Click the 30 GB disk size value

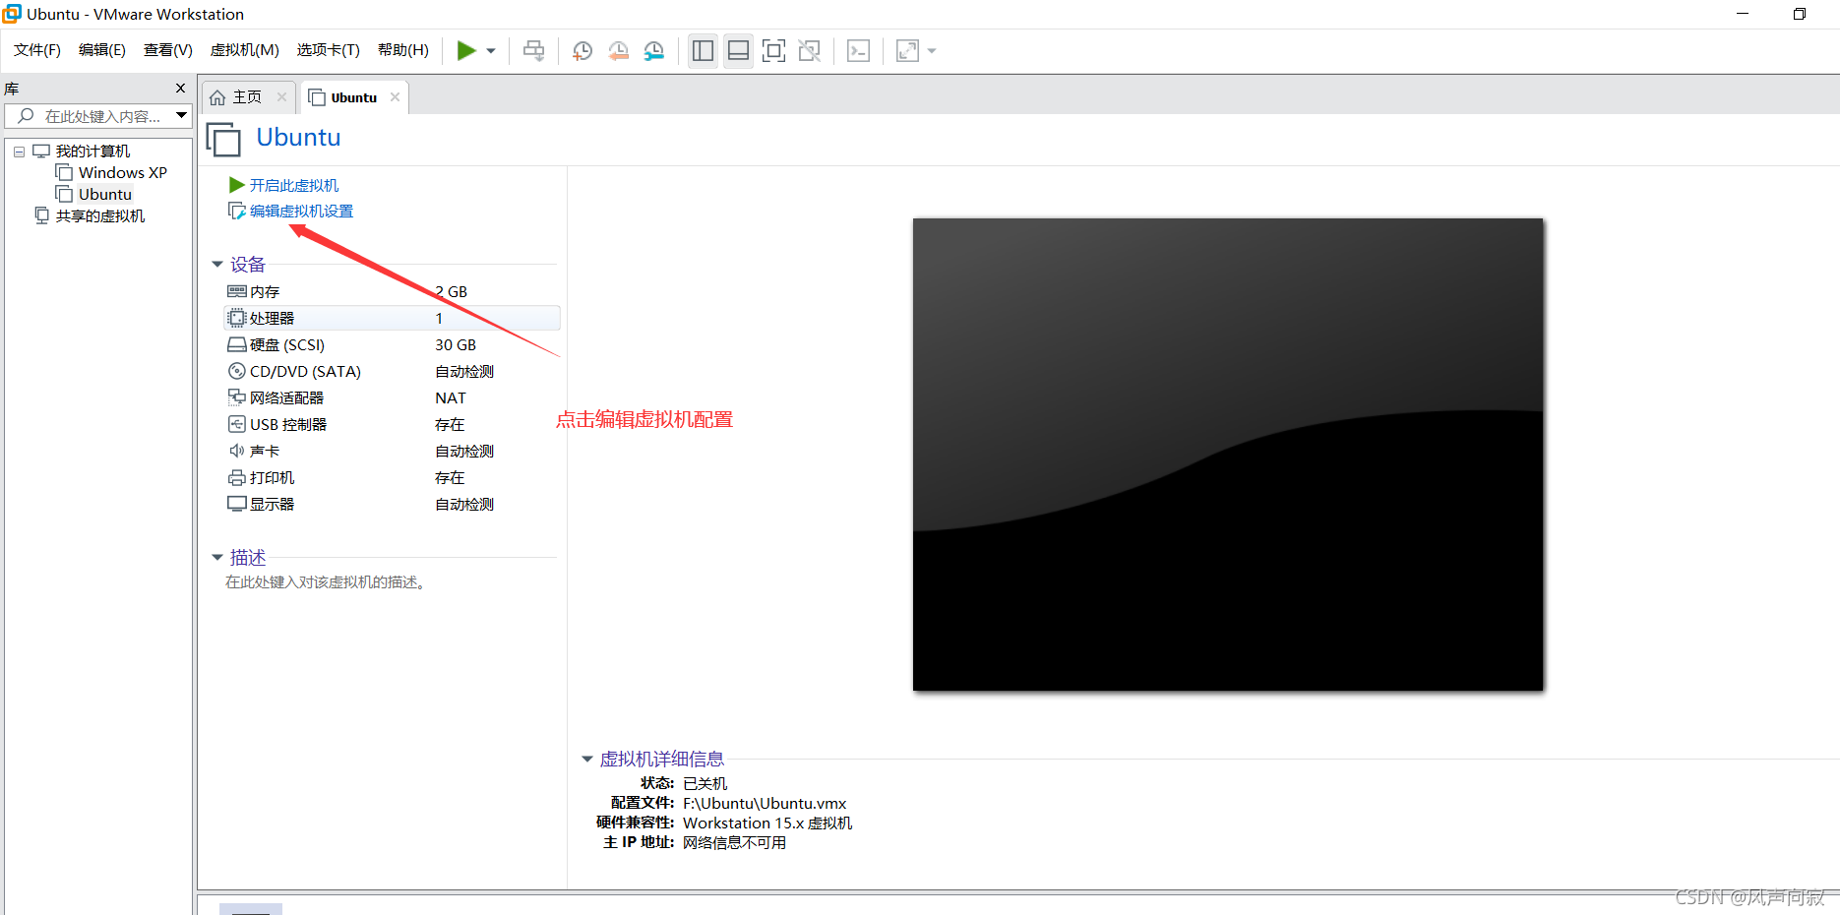[x=456, y=345]
